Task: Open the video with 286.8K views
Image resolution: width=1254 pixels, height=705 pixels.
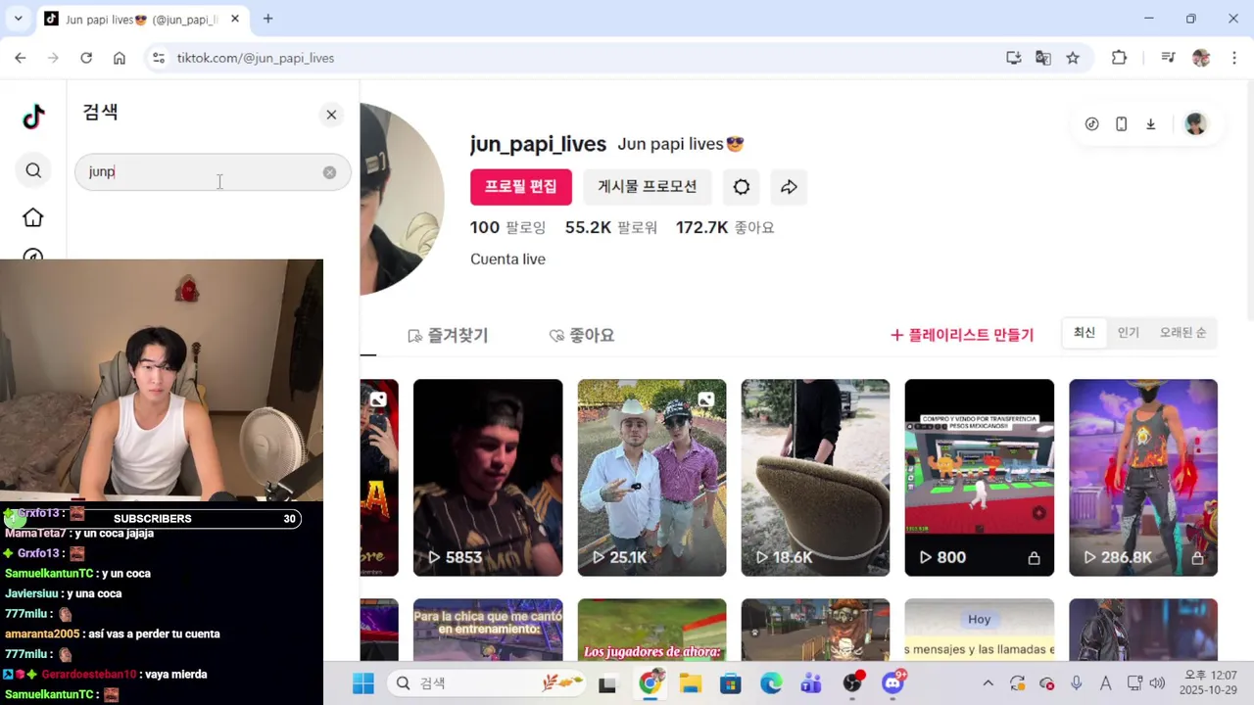Action: click(x=1143, y=478)
